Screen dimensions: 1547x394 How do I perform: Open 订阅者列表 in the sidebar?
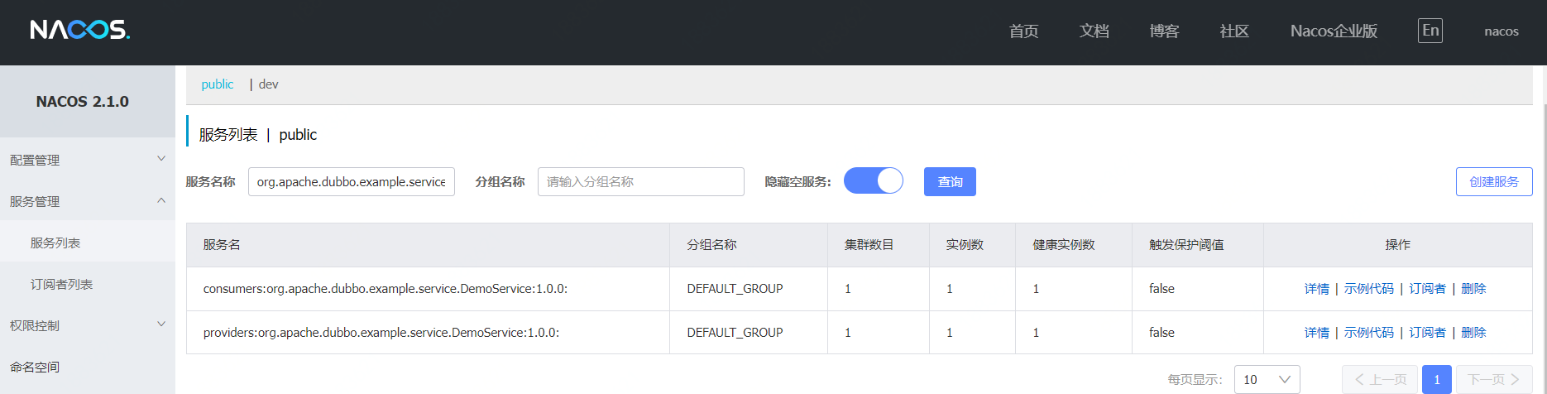click(61, 284)
